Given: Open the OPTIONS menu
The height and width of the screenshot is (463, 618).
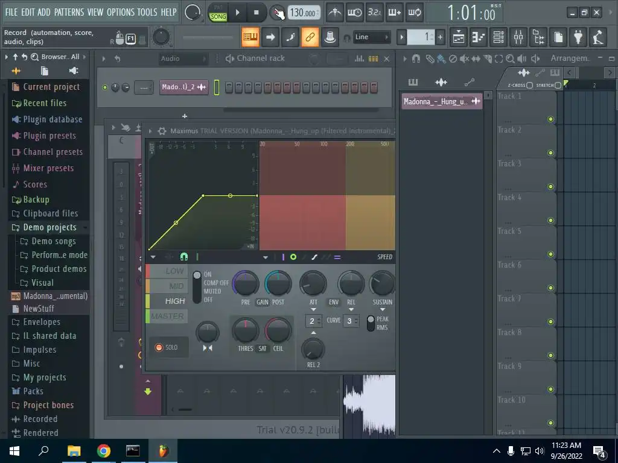Looking at the screenshot, I should (x=121, y=12).
